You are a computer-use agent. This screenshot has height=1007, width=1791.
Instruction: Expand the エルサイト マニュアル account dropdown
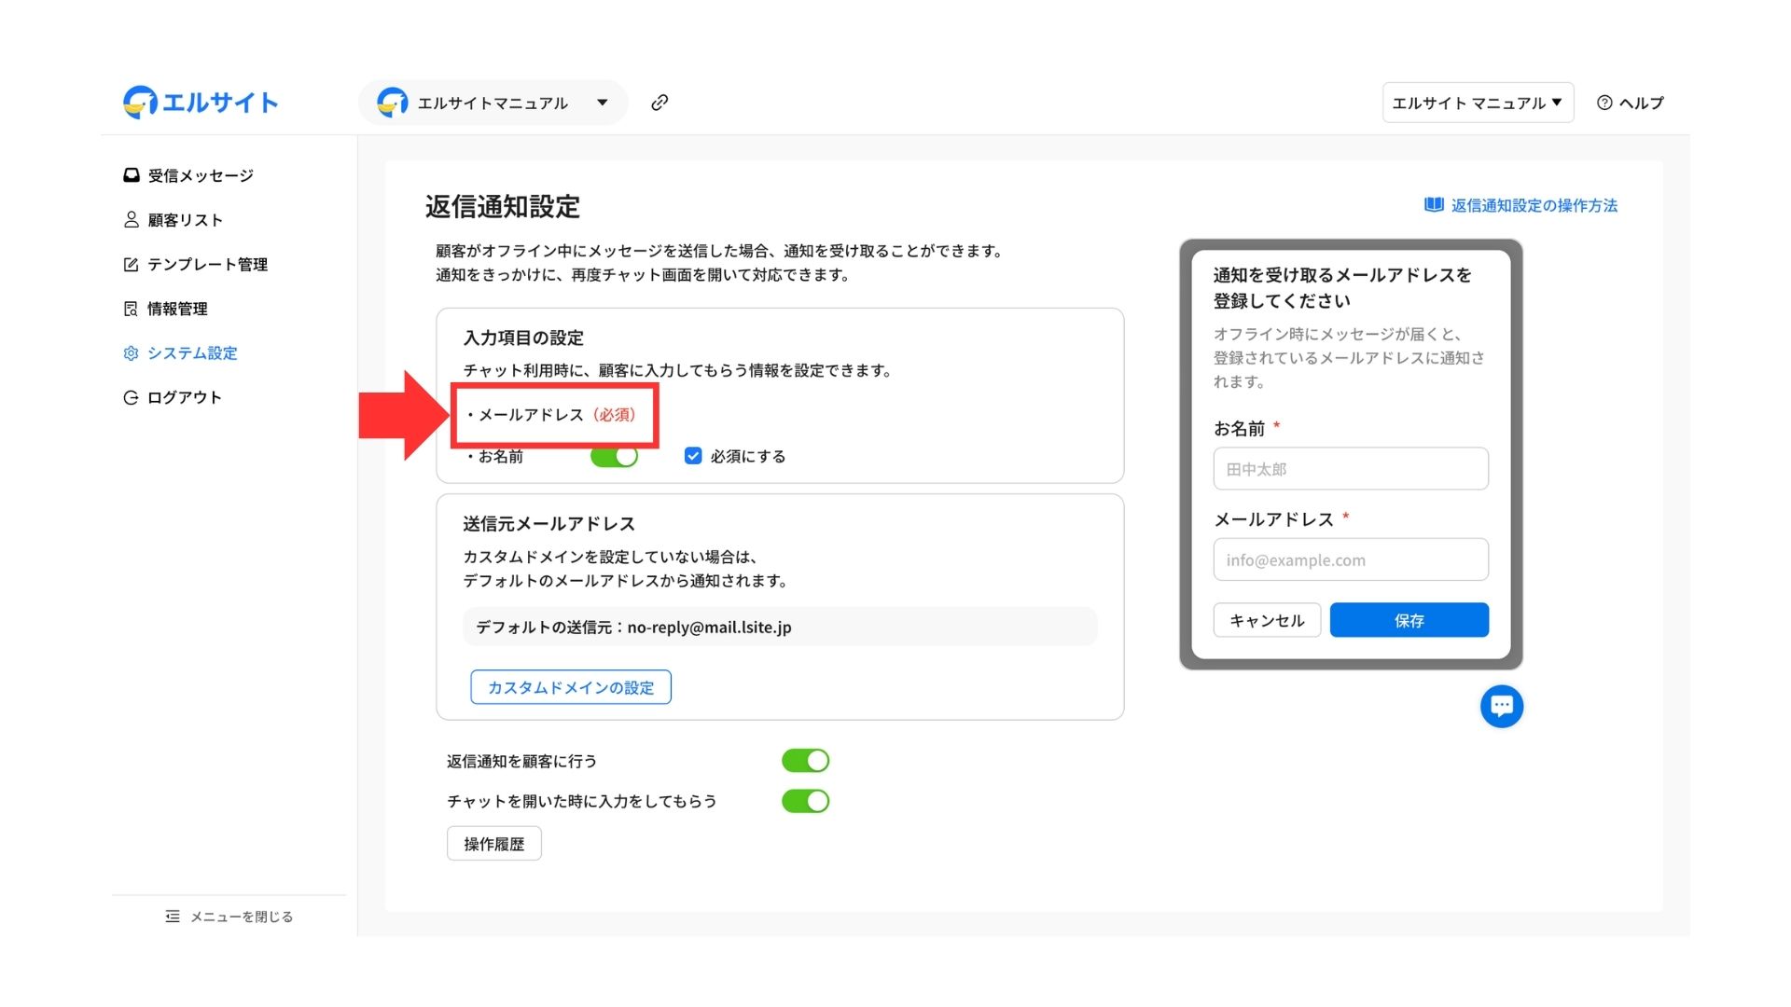1477,103
